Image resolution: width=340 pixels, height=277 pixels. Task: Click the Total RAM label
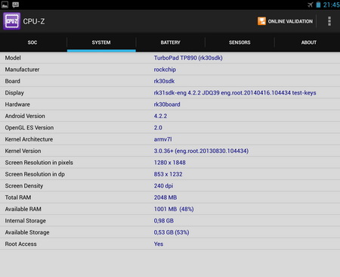tap(18, 198)
